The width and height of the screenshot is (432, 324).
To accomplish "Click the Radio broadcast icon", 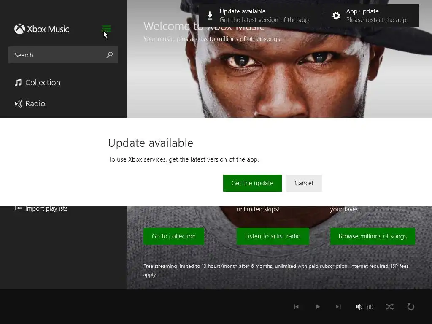I will point(19,104).
